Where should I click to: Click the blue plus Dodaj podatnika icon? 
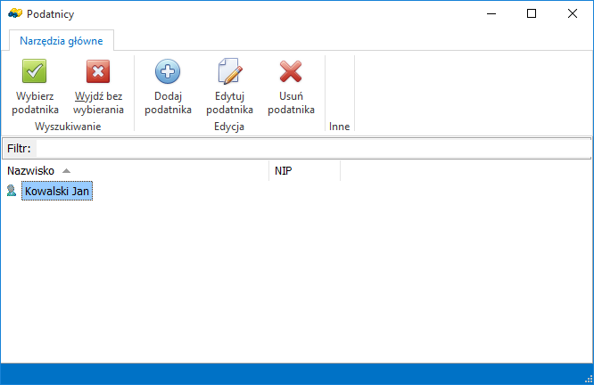[168, 71]
